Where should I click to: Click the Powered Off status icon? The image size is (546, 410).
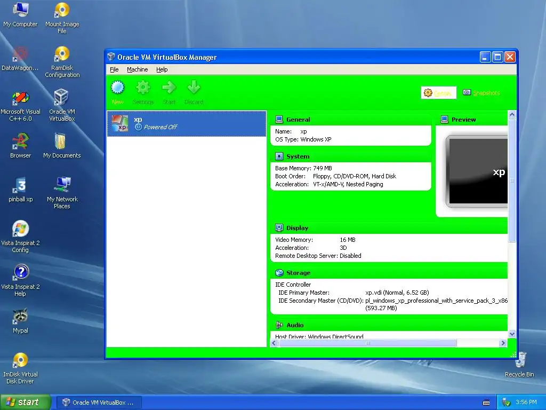click(x=138, y=127)
